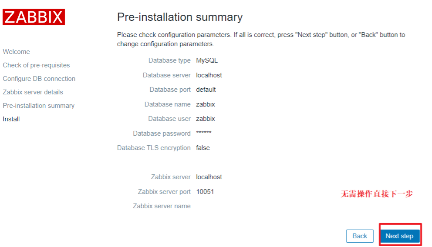Click the masked Database password value
The height and width of the screenshot is (247, 432).
204,133
